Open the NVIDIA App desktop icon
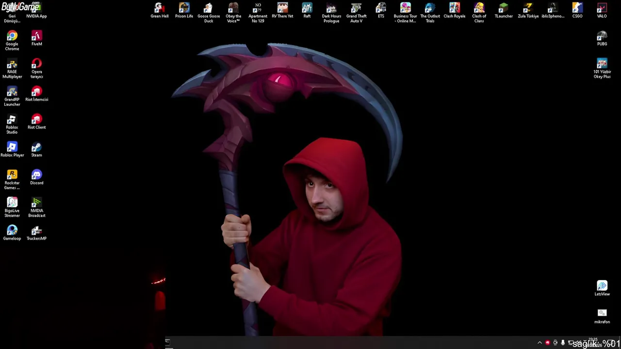 tap(36, 11)
